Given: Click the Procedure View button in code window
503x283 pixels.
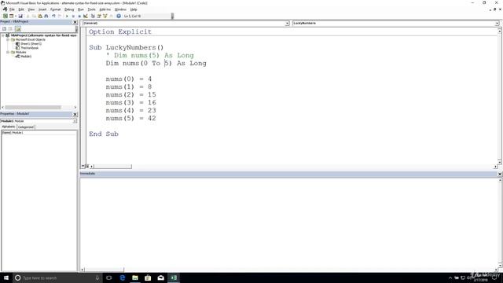Looking at the screenshot, I should coord(83,166).
